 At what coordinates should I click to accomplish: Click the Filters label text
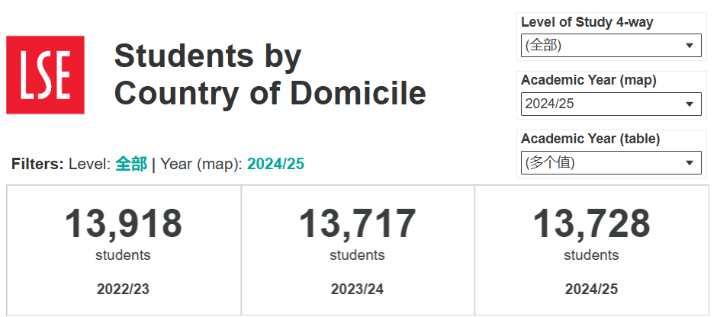[x=37, y=164]
